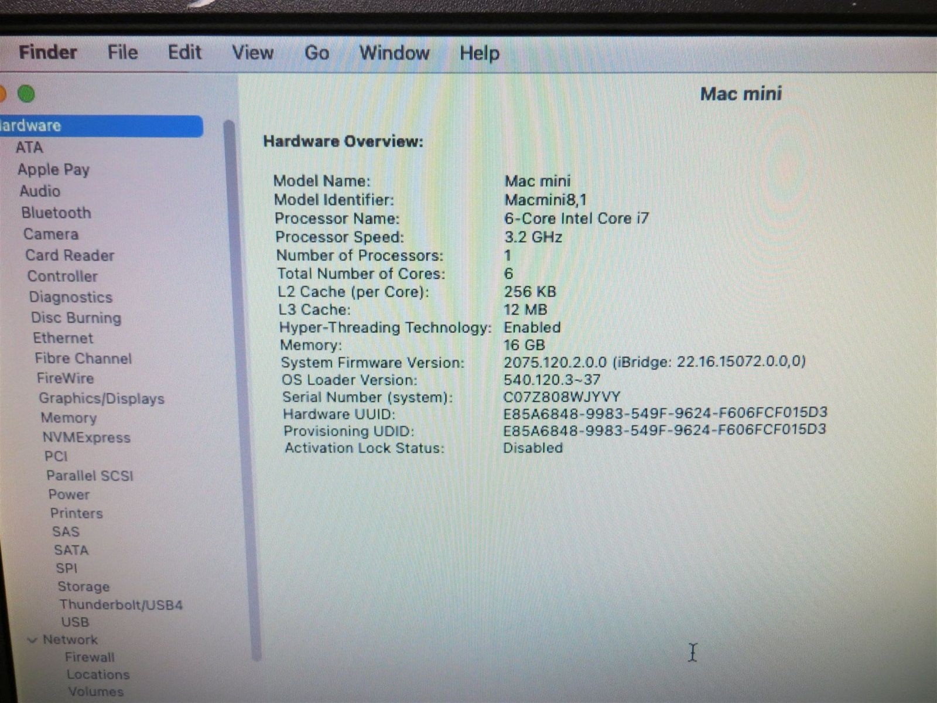937x703 pixels.
Task: Select NVMExpress in the sidebar
Action: pyautogui.click(x=87, y=437)
